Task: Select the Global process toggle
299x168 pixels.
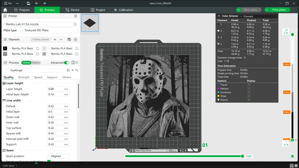Action: pyautogui.click(x=26, y=62)
